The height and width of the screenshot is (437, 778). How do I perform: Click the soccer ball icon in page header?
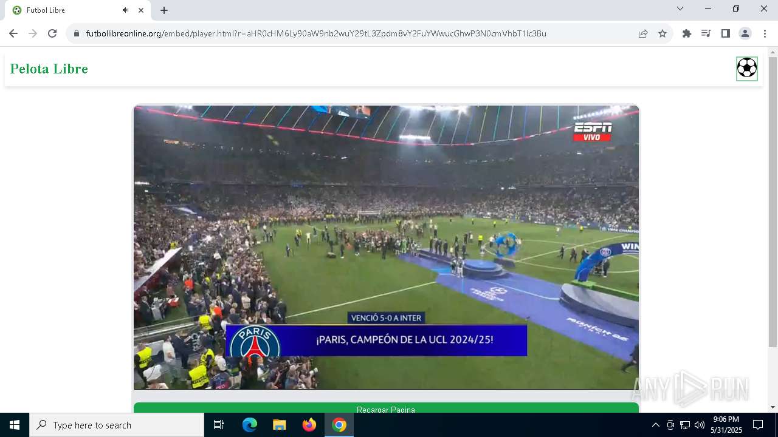(747, 69)
